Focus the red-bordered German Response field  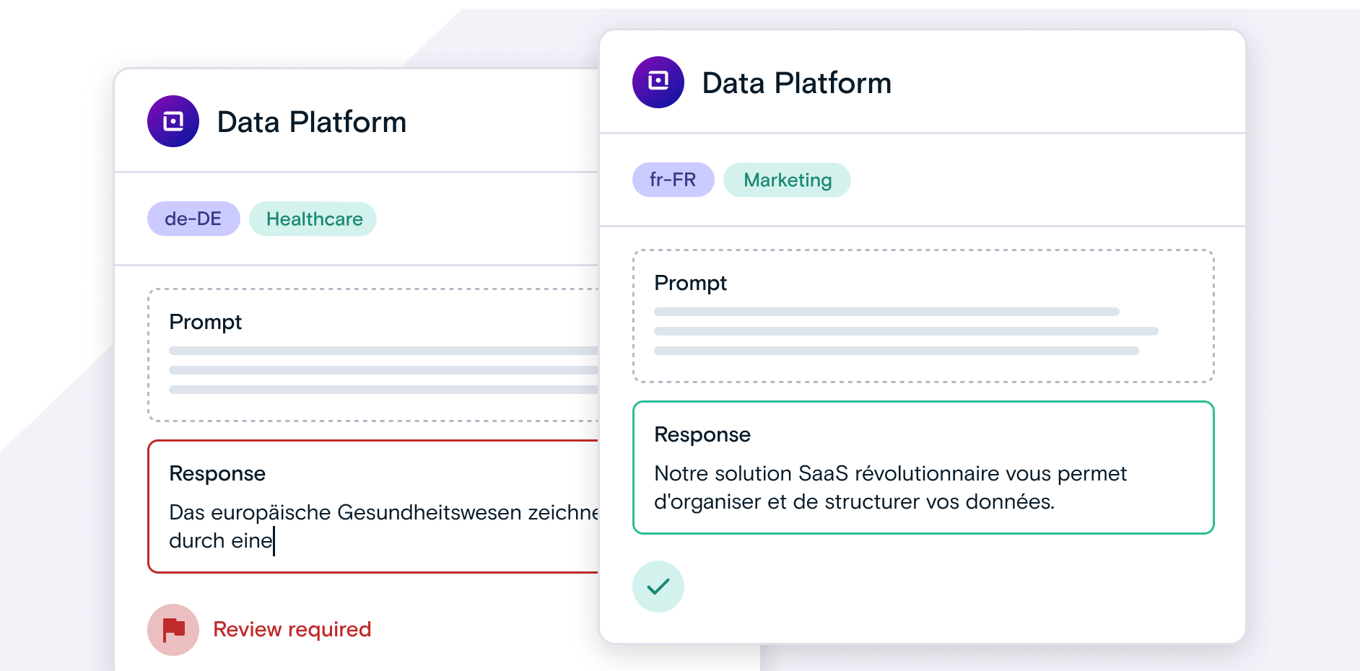point(373,506)
